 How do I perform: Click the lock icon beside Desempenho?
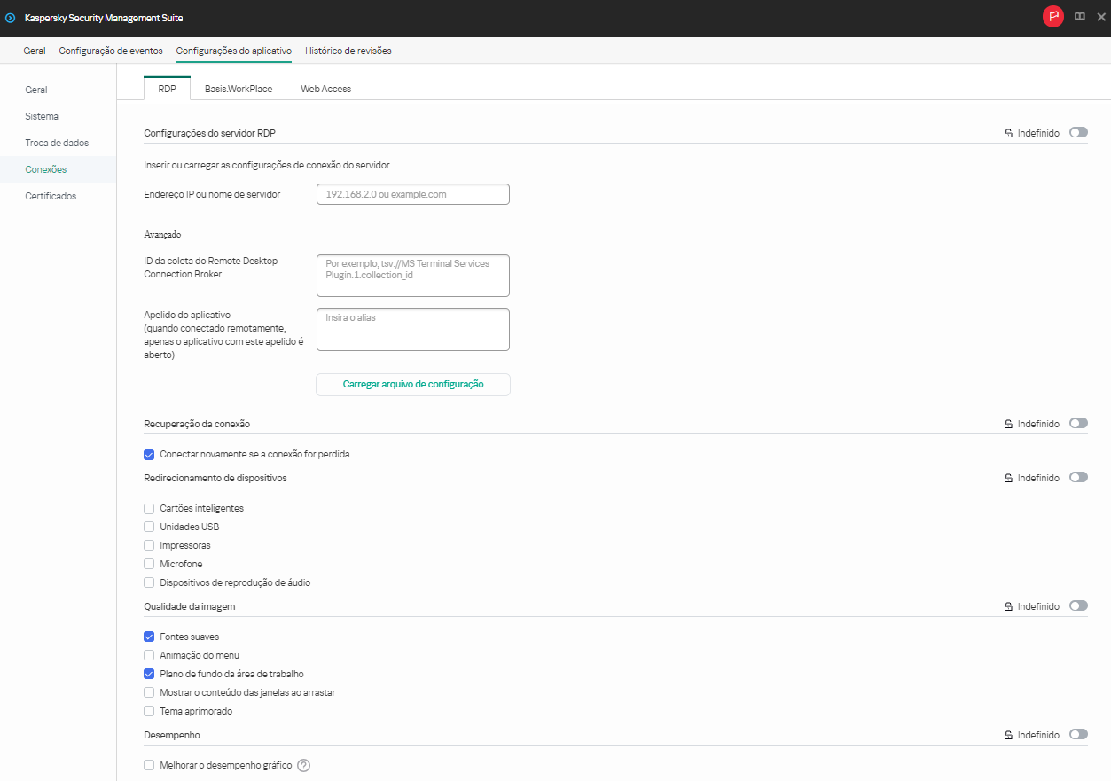pyautogui.click(x=1007, y=734)
